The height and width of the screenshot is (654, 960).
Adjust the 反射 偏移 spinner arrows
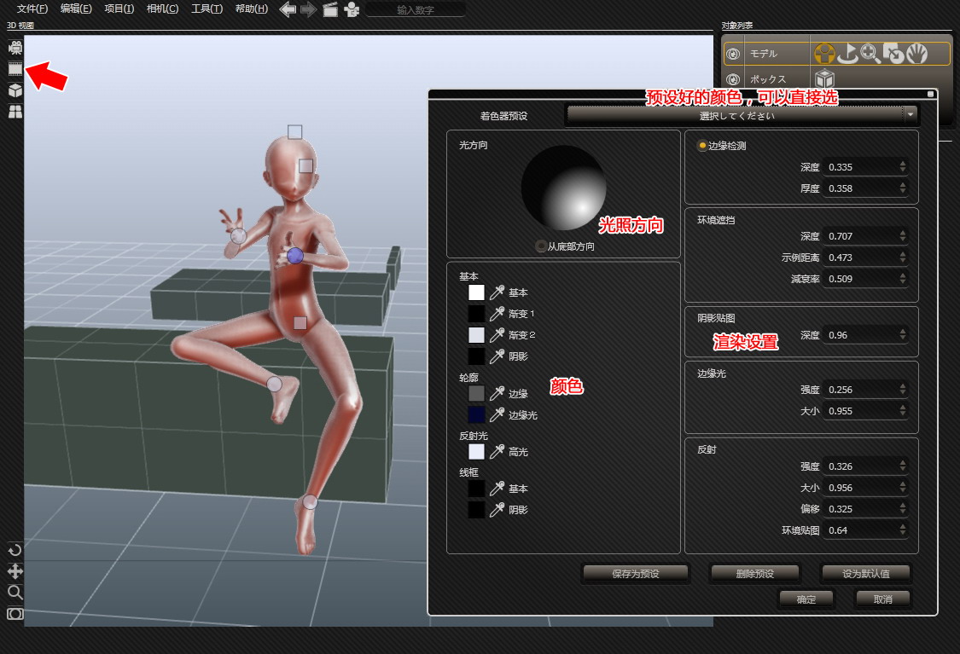coord(903,509)
